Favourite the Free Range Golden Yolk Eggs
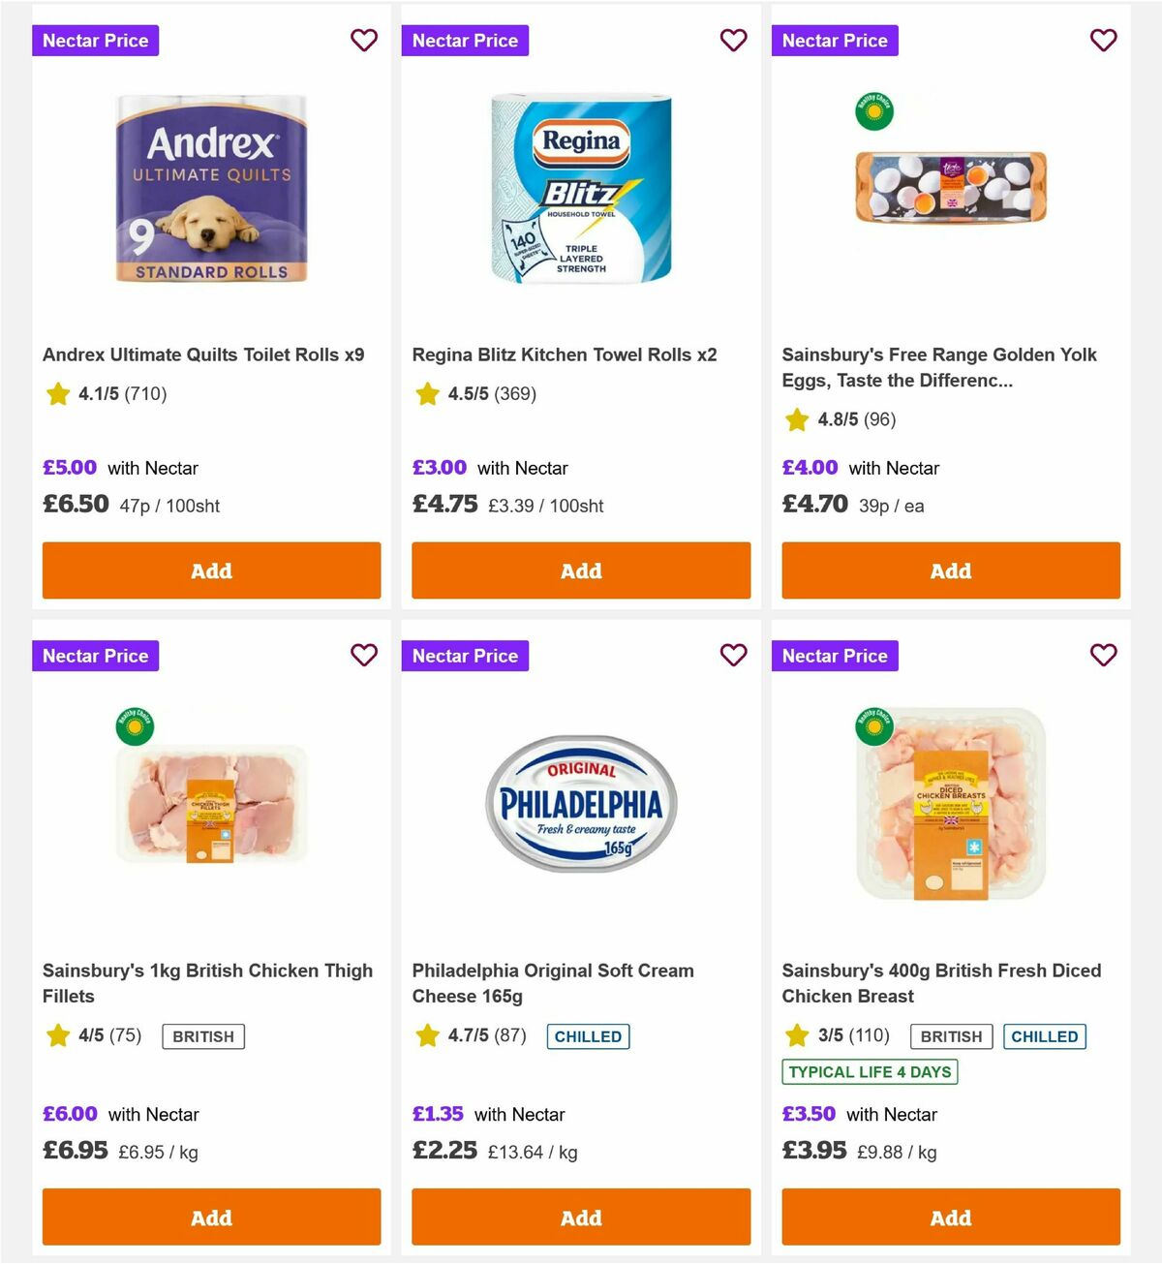 (1103, 41)
